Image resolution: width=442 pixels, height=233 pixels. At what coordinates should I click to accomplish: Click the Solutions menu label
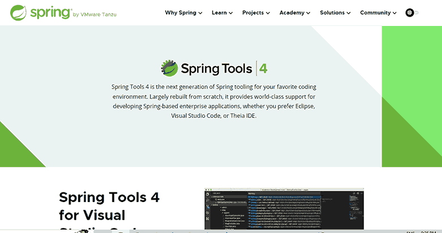coord(332,12)
